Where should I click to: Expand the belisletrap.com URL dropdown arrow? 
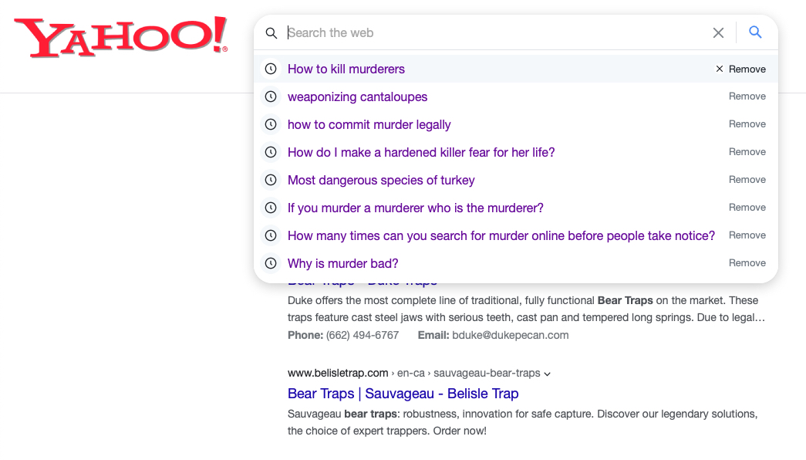[548, 374]
